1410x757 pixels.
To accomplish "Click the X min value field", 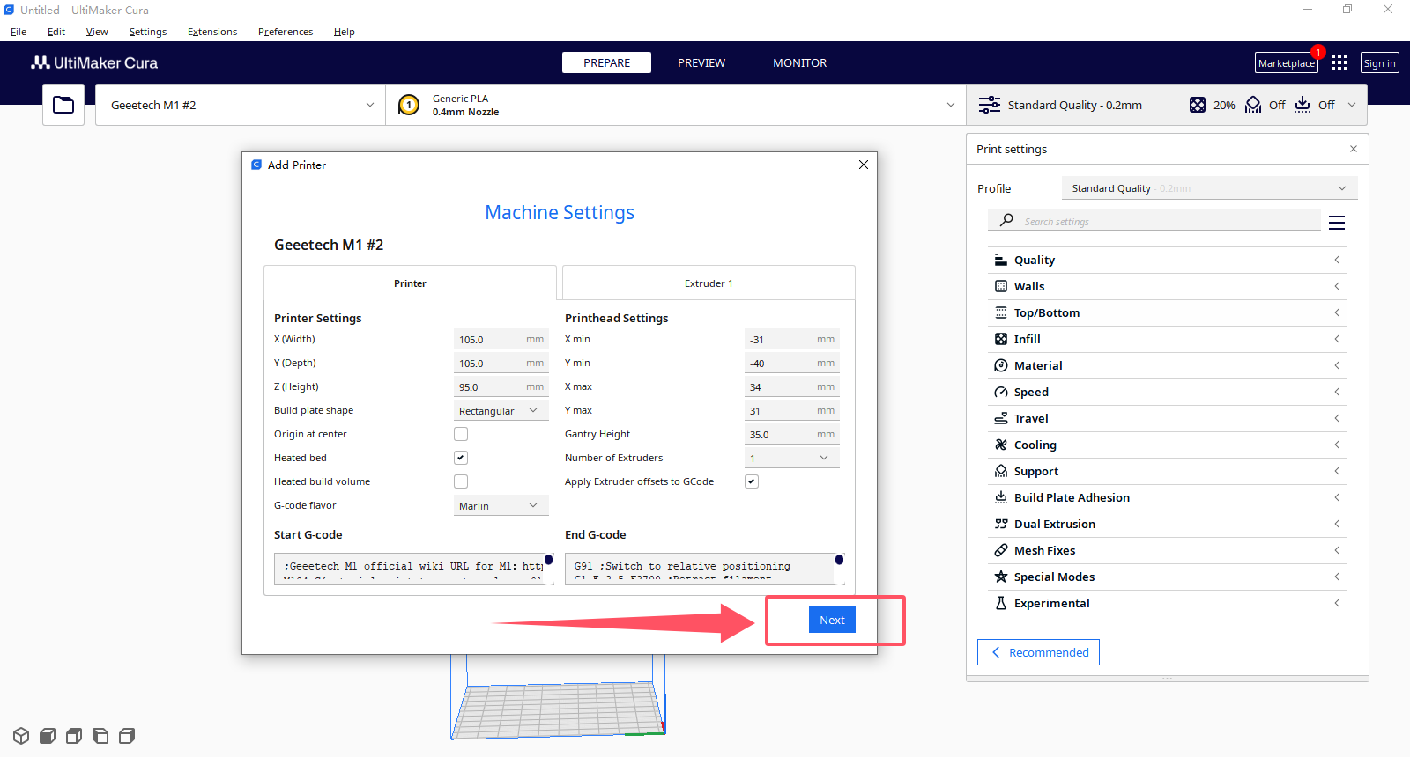I will click(791, 339).
